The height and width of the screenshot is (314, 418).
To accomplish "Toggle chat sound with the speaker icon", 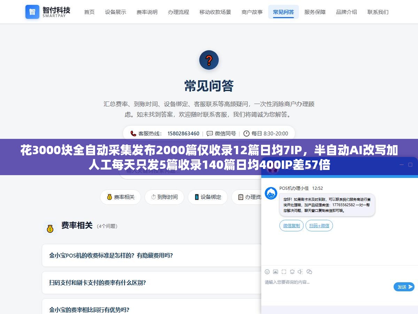I will (x=301, y=272).
